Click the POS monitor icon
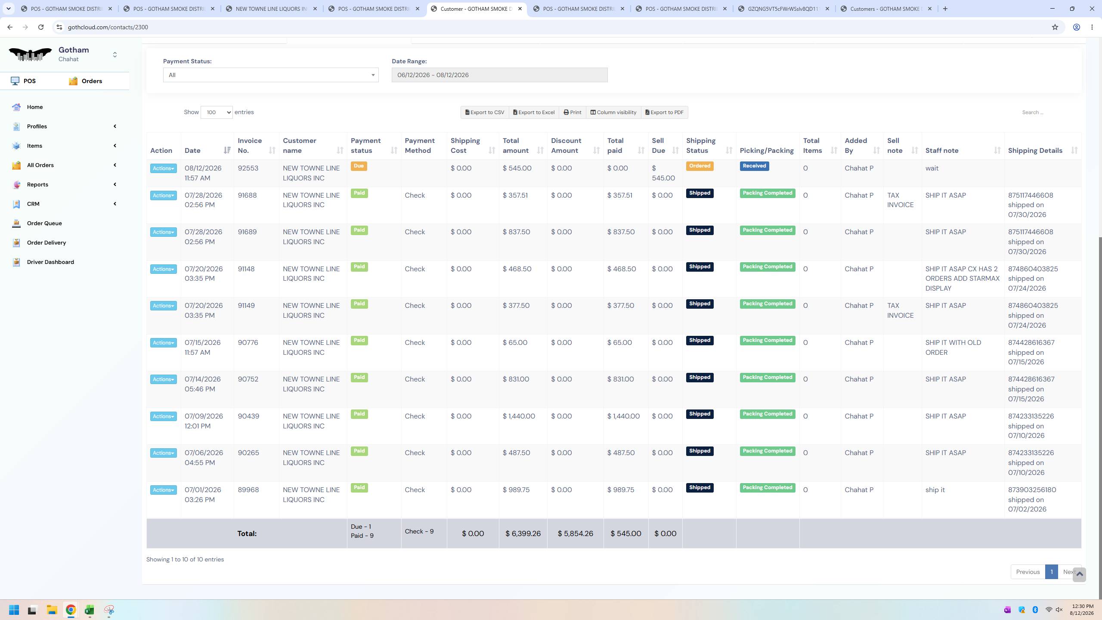Viewport: 1102px width, 620px height. 15,81
